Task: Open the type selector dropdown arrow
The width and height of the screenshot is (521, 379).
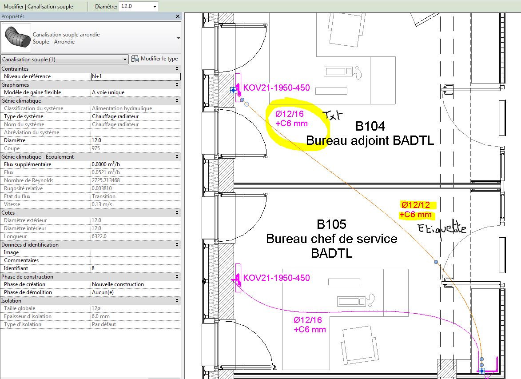Action: tap(179, 38)
